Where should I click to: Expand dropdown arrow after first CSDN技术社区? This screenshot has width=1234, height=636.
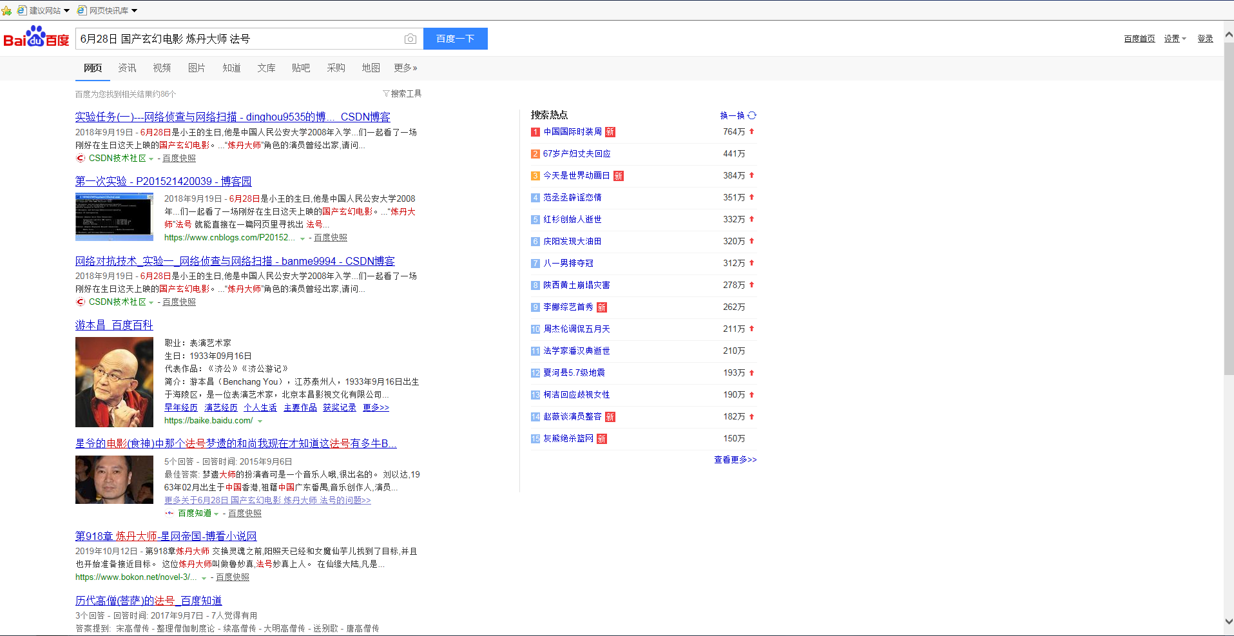[151, 159]
